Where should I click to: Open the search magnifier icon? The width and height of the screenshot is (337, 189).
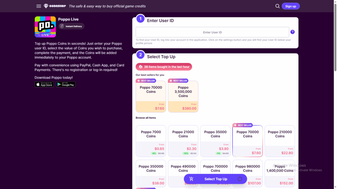click(x=277, y=6)
